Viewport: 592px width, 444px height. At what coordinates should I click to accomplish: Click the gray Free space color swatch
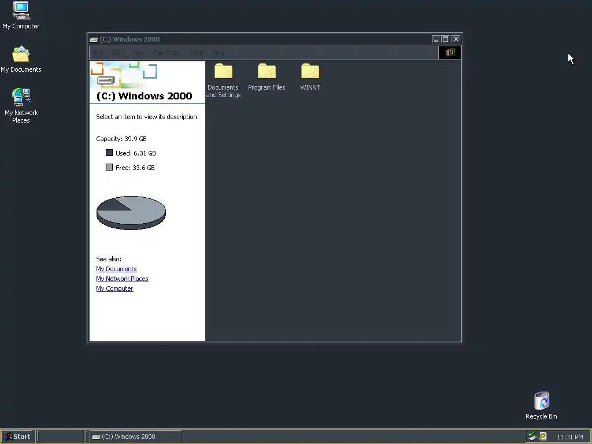point(109,167)
